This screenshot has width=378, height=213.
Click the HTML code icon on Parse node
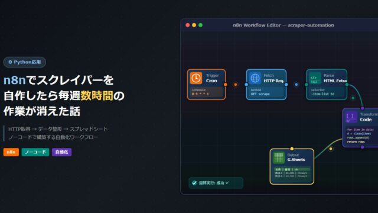[315, 78]
